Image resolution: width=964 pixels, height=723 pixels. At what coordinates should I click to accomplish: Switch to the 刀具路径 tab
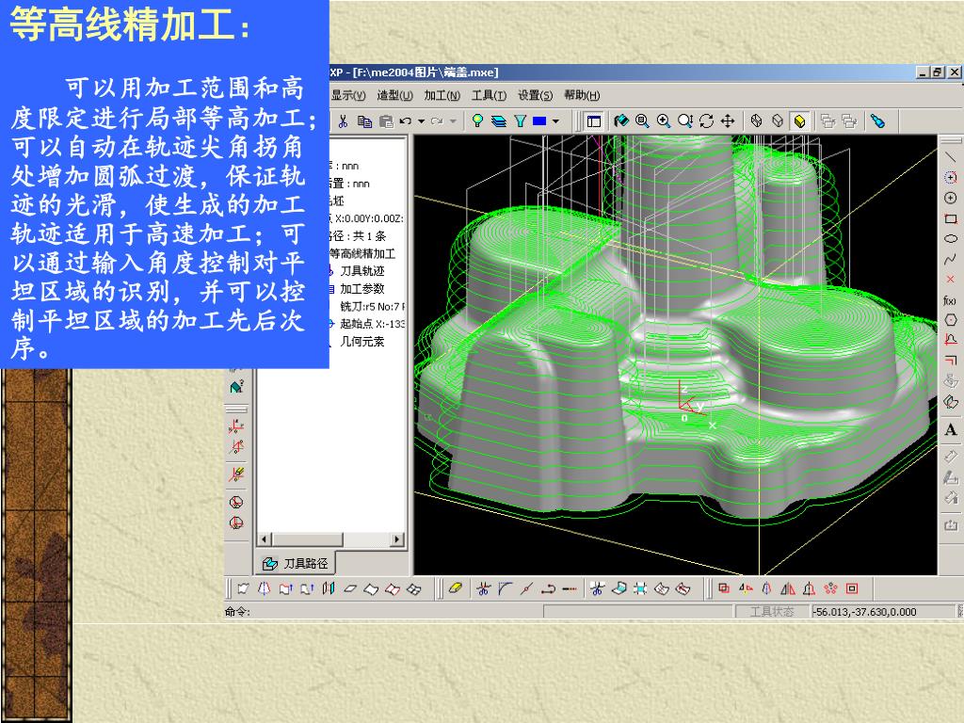pyautogui.click(x=296, y=563)
